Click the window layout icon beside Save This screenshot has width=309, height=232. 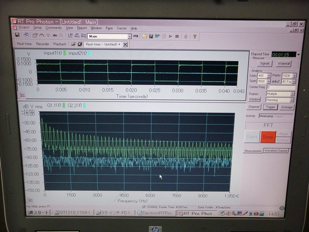point(26,35)
